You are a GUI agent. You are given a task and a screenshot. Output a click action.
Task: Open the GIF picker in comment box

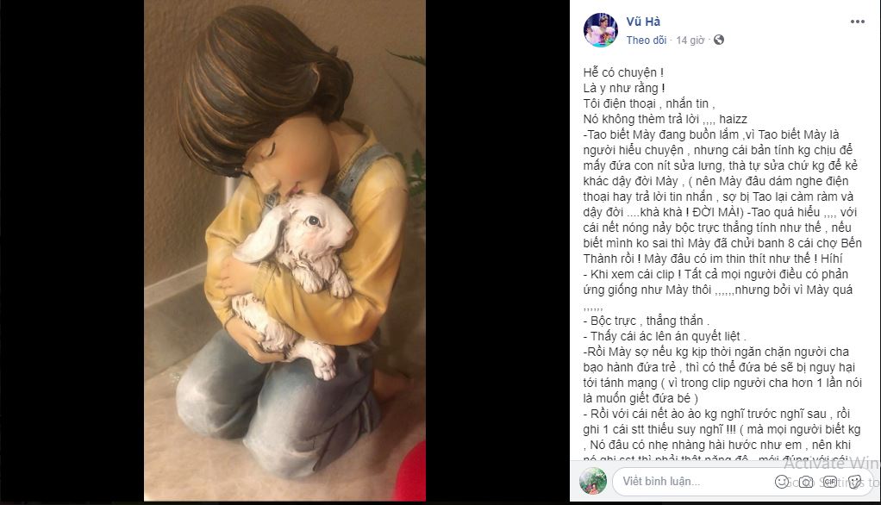[830, 482]
